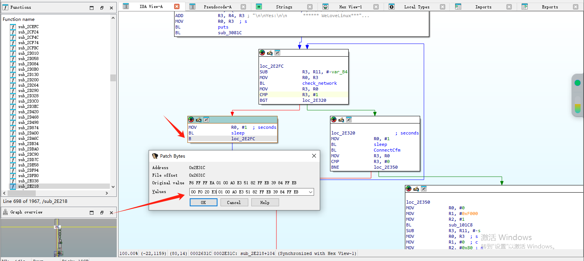
Task: Click ConnectCfm call in loc_2E320 block
Action: pyautogui.click(x=387, y=150)
